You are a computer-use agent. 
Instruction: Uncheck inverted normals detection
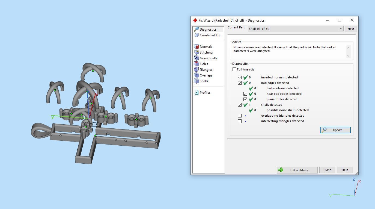click(x=240, y=77)
